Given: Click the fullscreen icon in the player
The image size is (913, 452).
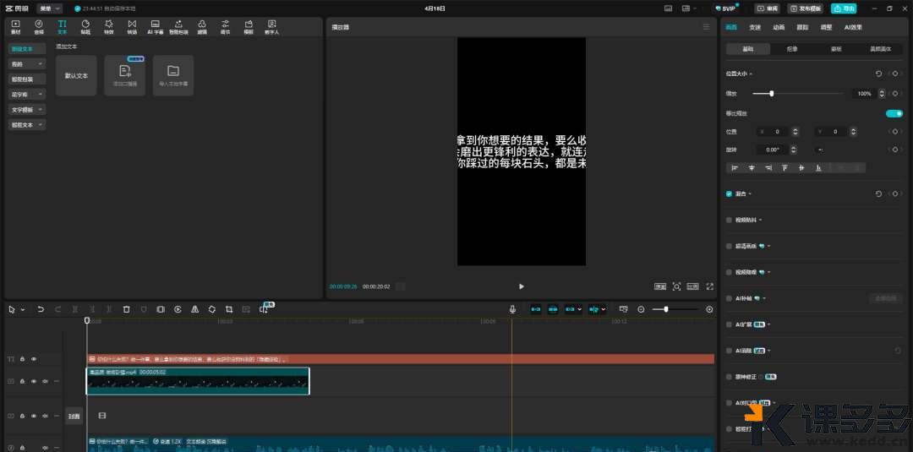Looking at the screenshot, I should (x=710, y=286).
